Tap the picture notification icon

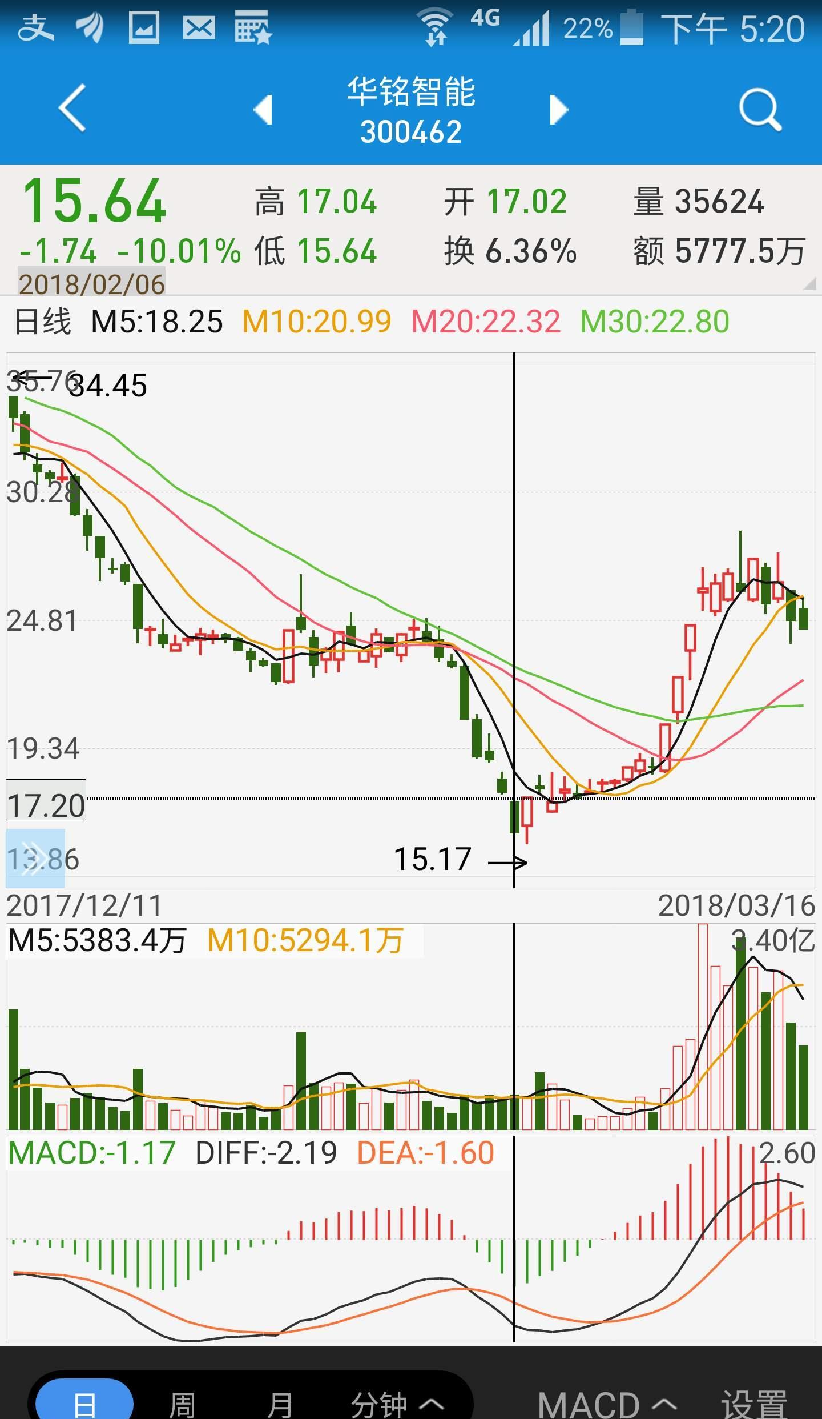143,28
